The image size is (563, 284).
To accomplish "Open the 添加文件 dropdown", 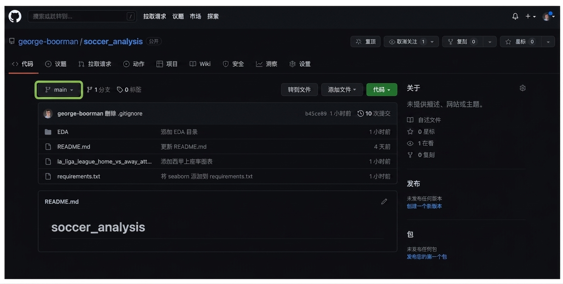I will pos(342,90).
